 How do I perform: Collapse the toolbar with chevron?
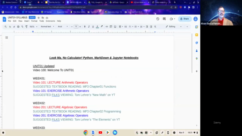pos(187,27)
